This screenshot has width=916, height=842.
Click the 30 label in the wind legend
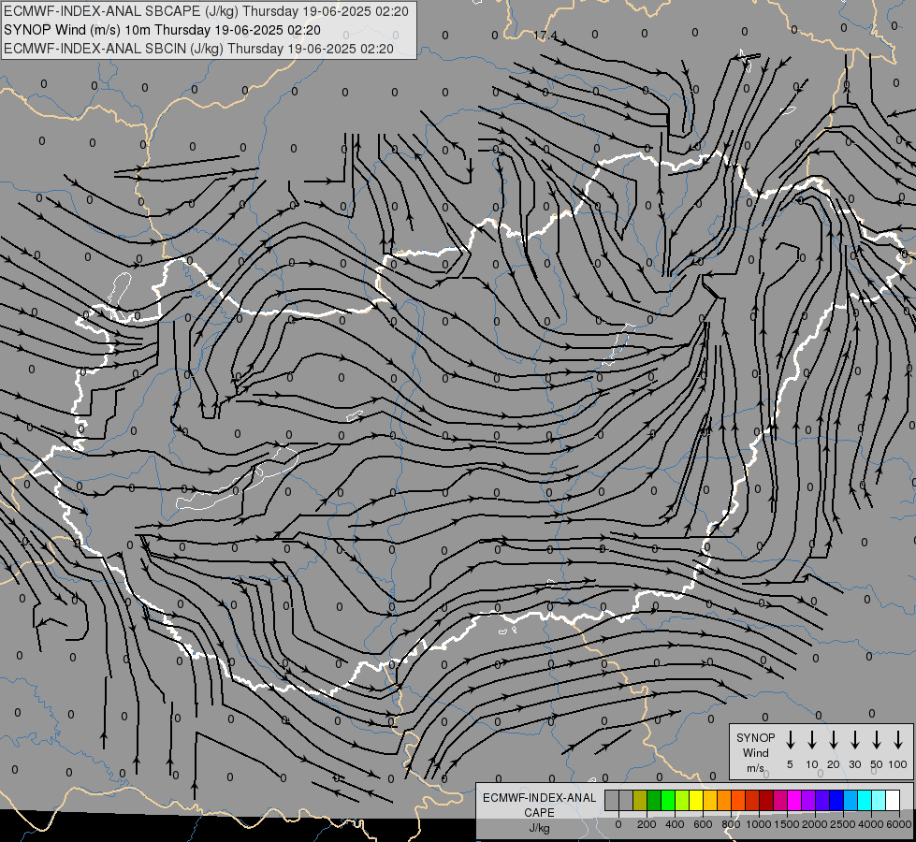[854, 764]
